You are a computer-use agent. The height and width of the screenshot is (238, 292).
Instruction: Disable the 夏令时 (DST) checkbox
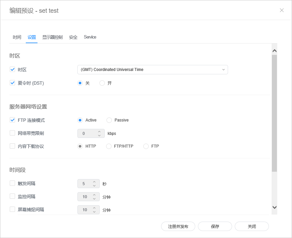coord(12,83)
